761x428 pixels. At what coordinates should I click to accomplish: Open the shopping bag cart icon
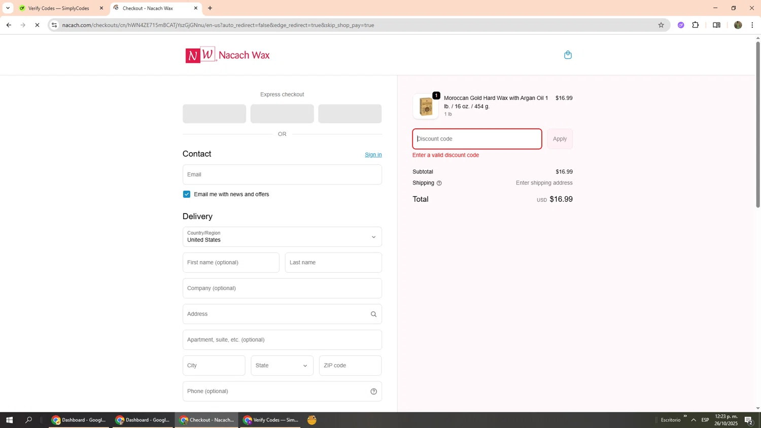coord(568,55)
